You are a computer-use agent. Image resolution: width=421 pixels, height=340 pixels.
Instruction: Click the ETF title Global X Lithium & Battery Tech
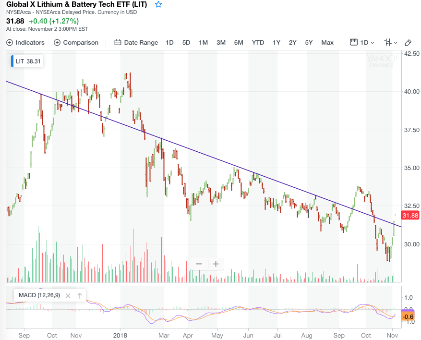coord(76,4)
